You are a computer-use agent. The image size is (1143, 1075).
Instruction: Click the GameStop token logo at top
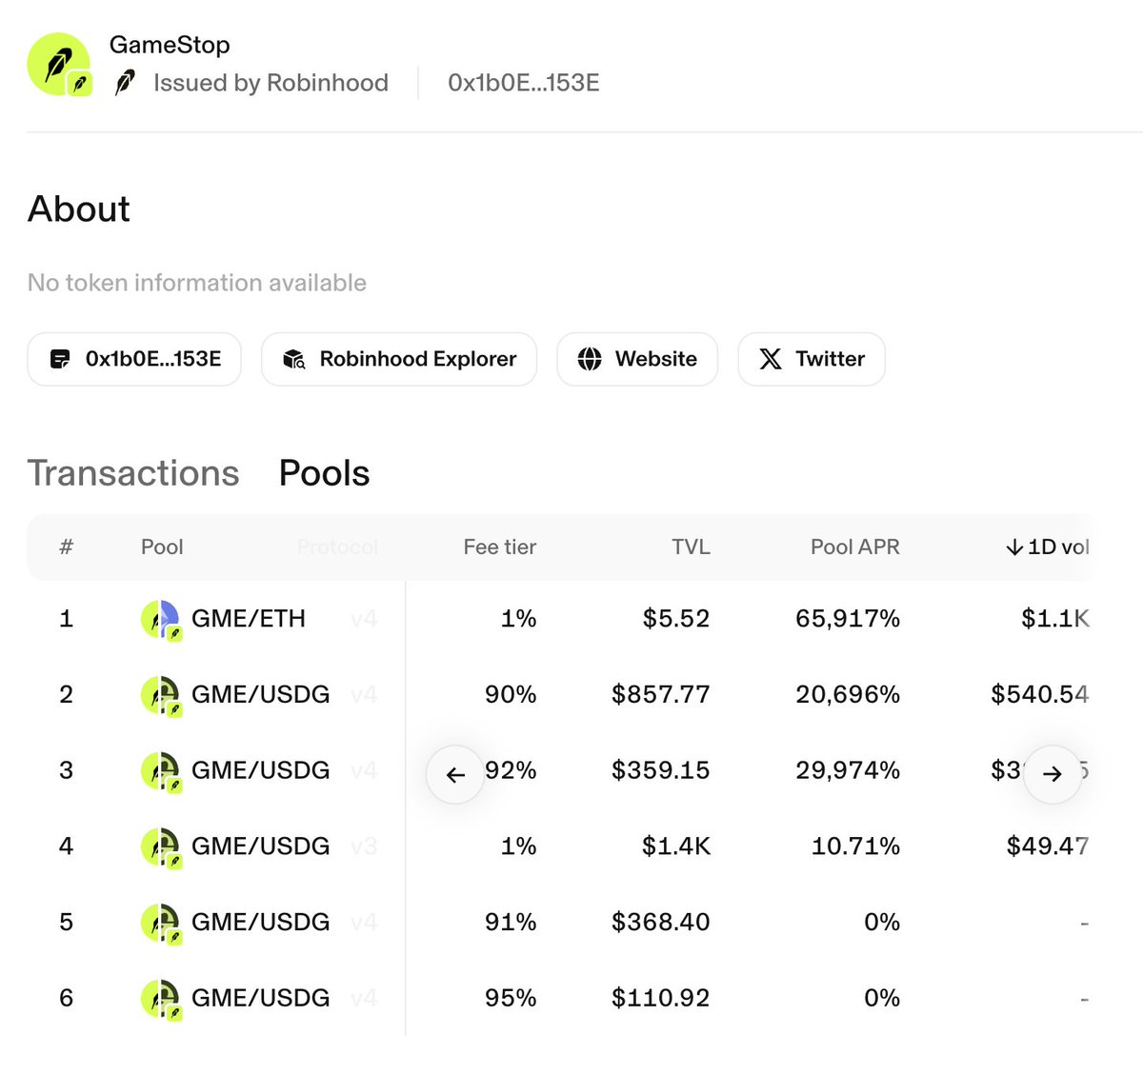(x=59, y=64)
